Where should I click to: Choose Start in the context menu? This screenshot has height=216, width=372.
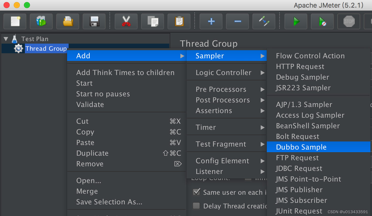127,83
